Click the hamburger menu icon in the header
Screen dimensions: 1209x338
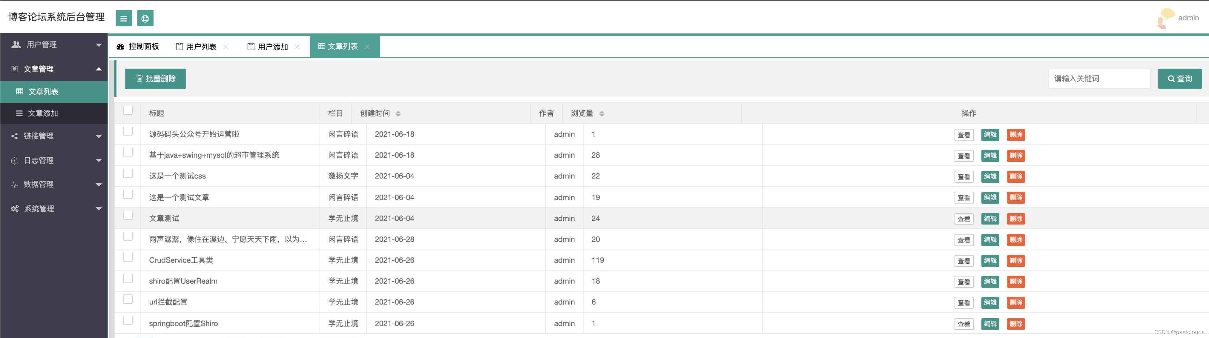(x=123, y=18)
